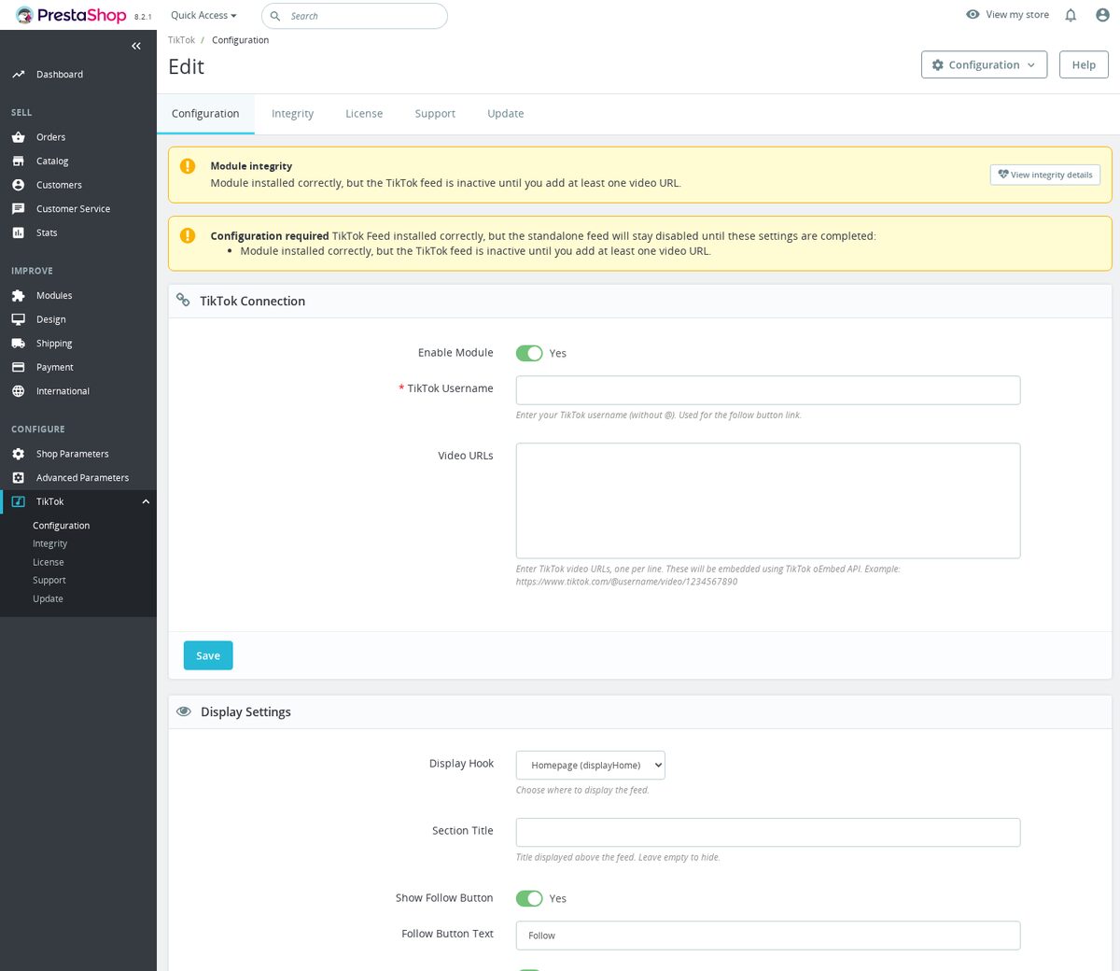
Task: Click the PrestaShop logo
Action: click(71, 15)
